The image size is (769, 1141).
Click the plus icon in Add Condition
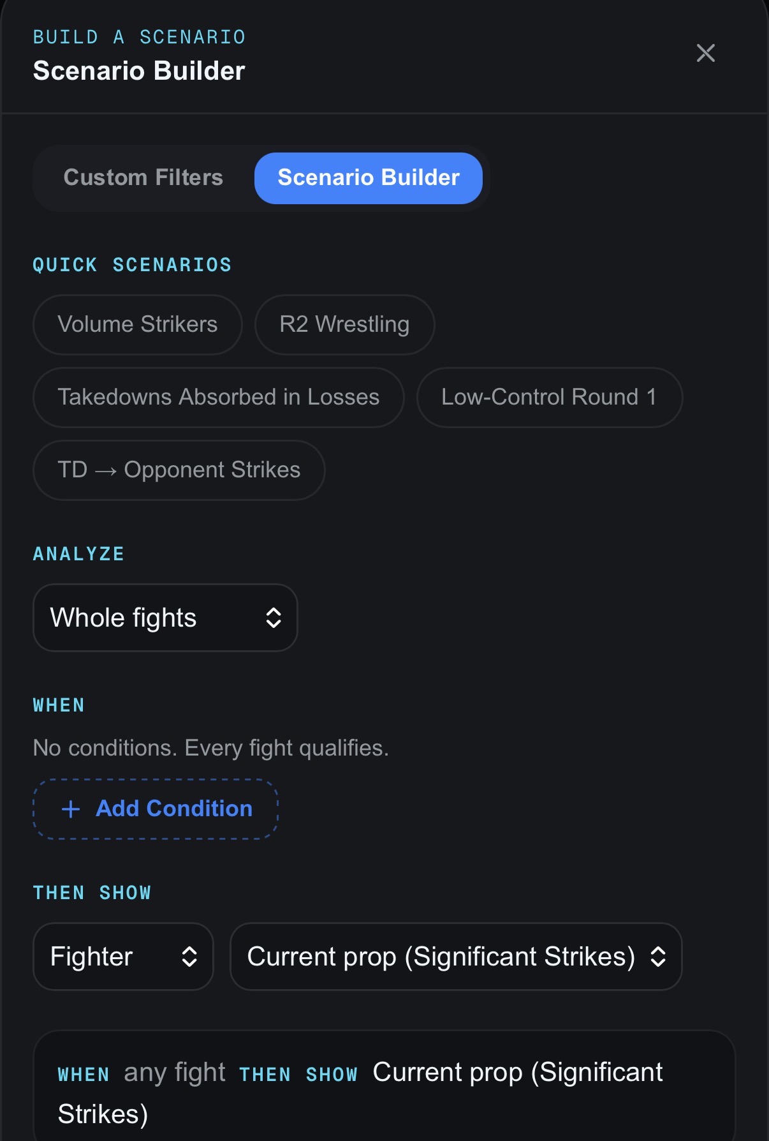(x=71, y=809)
